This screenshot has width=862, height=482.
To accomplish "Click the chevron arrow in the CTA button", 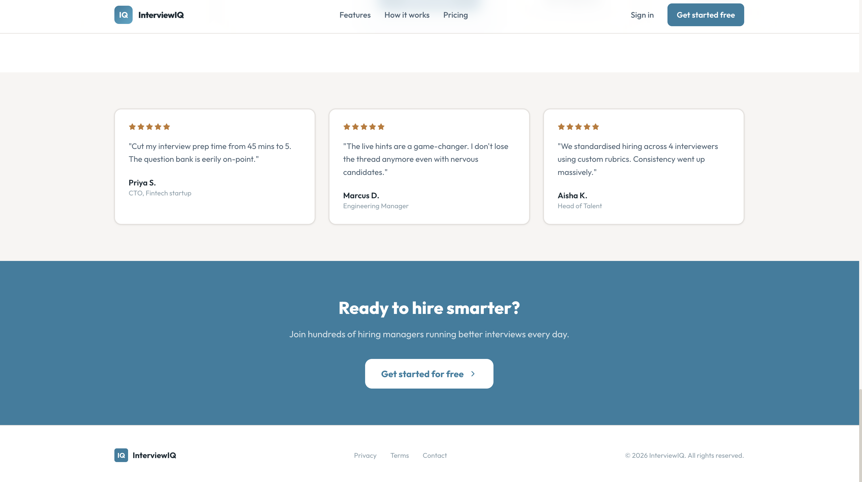I will point(473,374).
